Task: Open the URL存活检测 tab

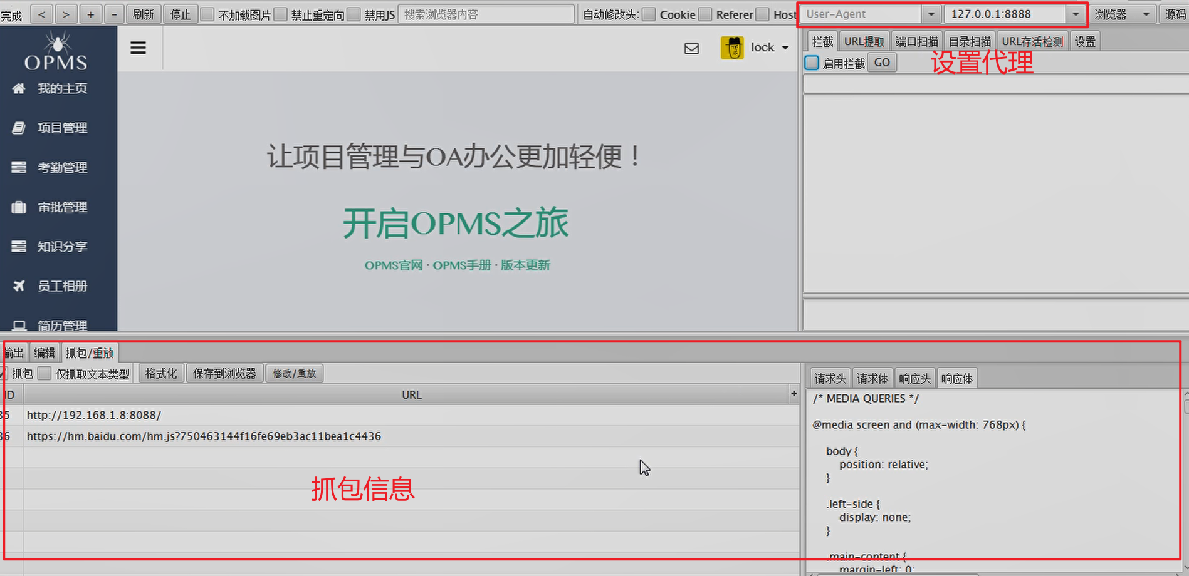Action: point(1032,41)
